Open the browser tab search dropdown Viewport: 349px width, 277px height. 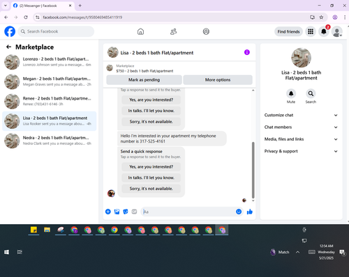pyautogui.click(x=6, y=6)
